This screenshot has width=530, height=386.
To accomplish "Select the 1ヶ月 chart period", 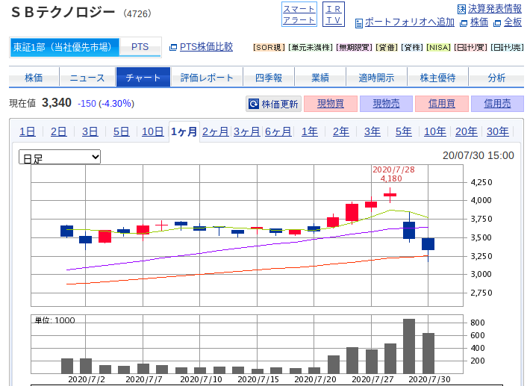I will [184, 131].
